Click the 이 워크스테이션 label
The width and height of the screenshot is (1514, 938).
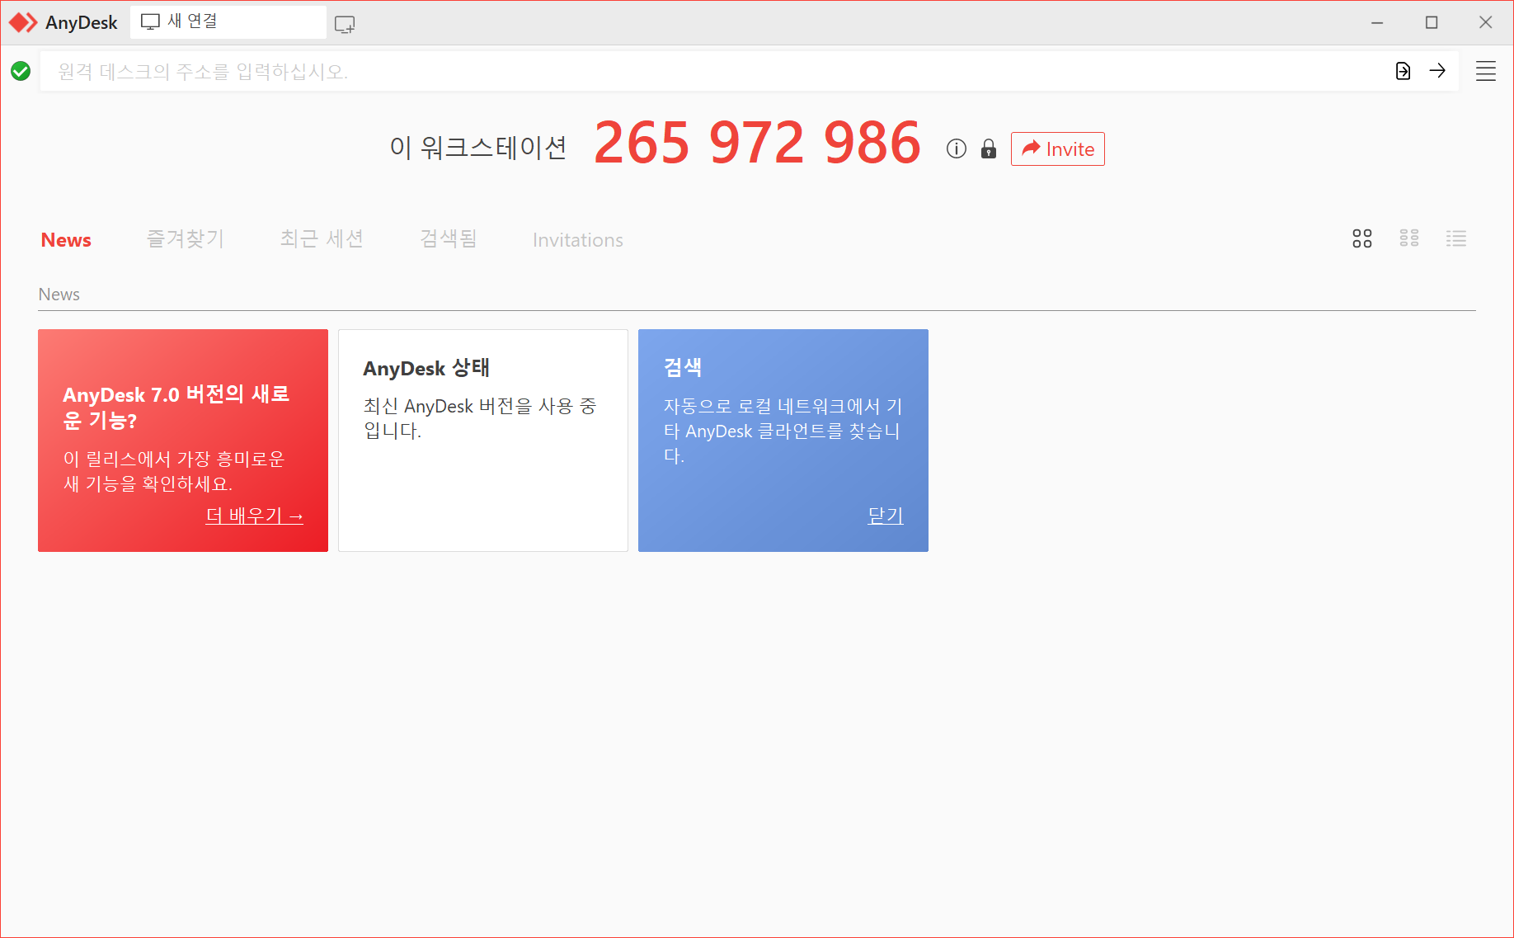pyautogui.click(x=478, y=148)
